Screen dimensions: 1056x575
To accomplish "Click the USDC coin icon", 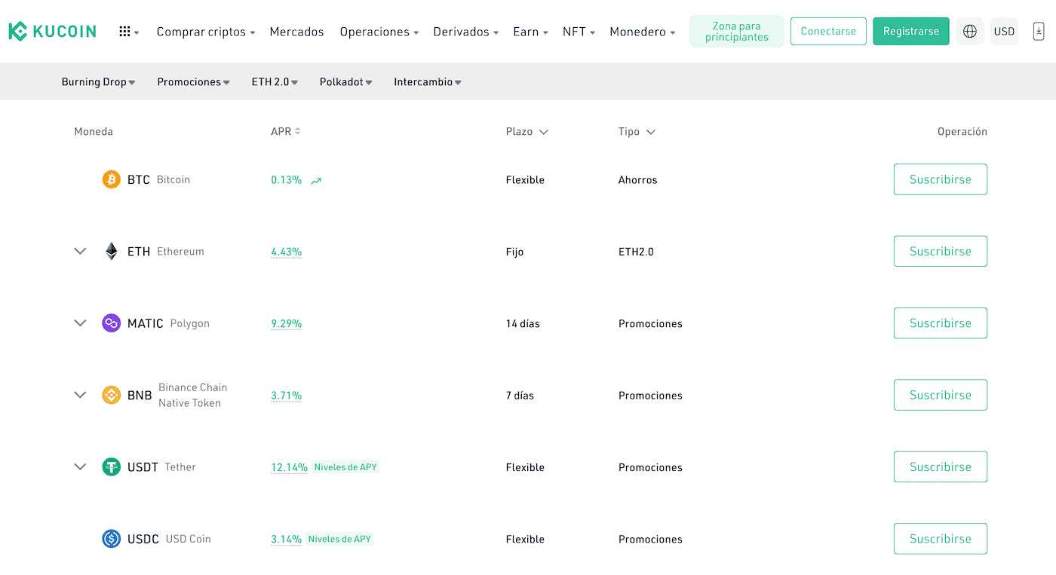I will point(112,539).
